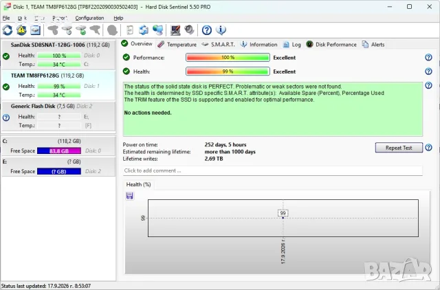Click SanDisk Health 100 % green bar
This screenshot has width=440, height=290.
point(59,56)
